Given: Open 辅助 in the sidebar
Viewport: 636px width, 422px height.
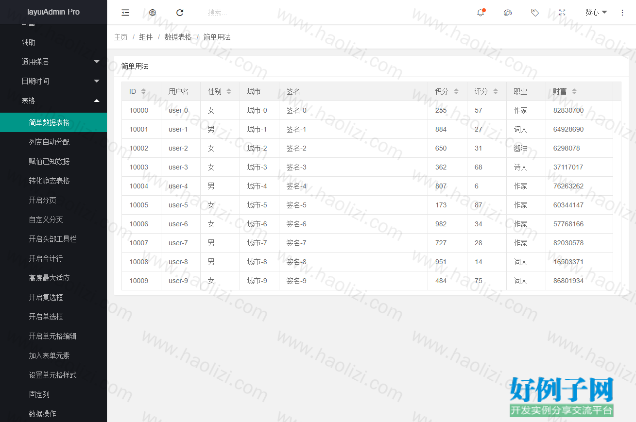Looking at the screenshot, I should pos(53,42).
